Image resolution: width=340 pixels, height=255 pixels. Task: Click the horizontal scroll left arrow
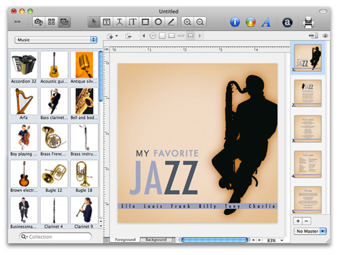coord(254,240)
